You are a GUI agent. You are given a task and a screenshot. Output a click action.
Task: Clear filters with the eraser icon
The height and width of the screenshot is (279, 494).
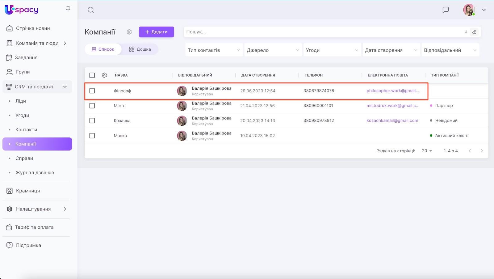coord(474,32)
